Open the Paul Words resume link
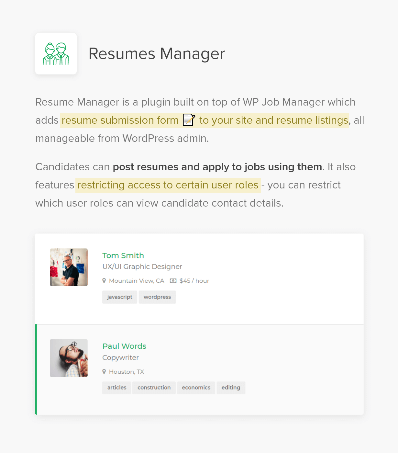Screen dimensions: 398x453 point(124,346)
